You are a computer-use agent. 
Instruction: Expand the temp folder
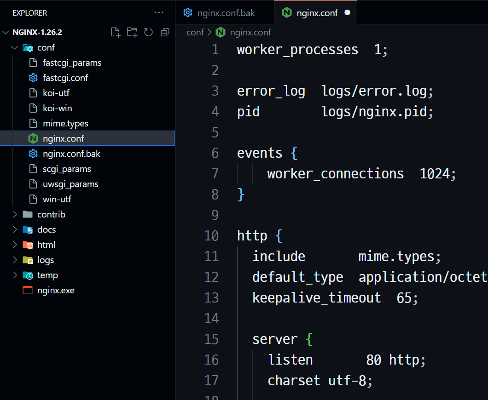click(15, 275)
